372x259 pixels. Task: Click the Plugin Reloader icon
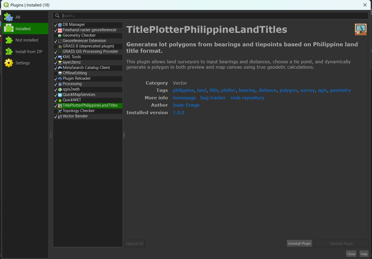tap(60, 79)
